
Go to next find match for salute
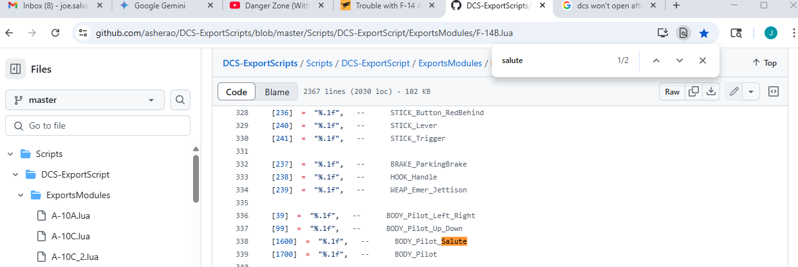coord(679,60)
